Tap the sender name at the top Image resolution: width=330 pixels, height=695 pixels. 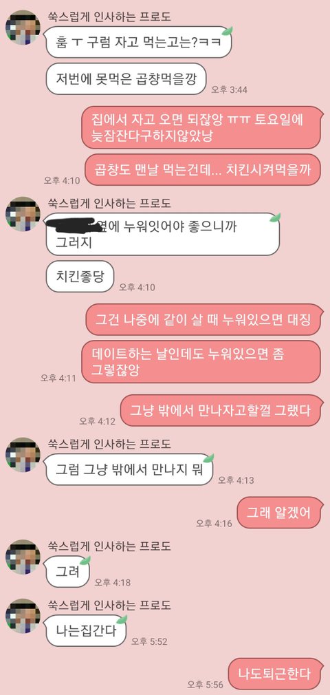(109, 17)
